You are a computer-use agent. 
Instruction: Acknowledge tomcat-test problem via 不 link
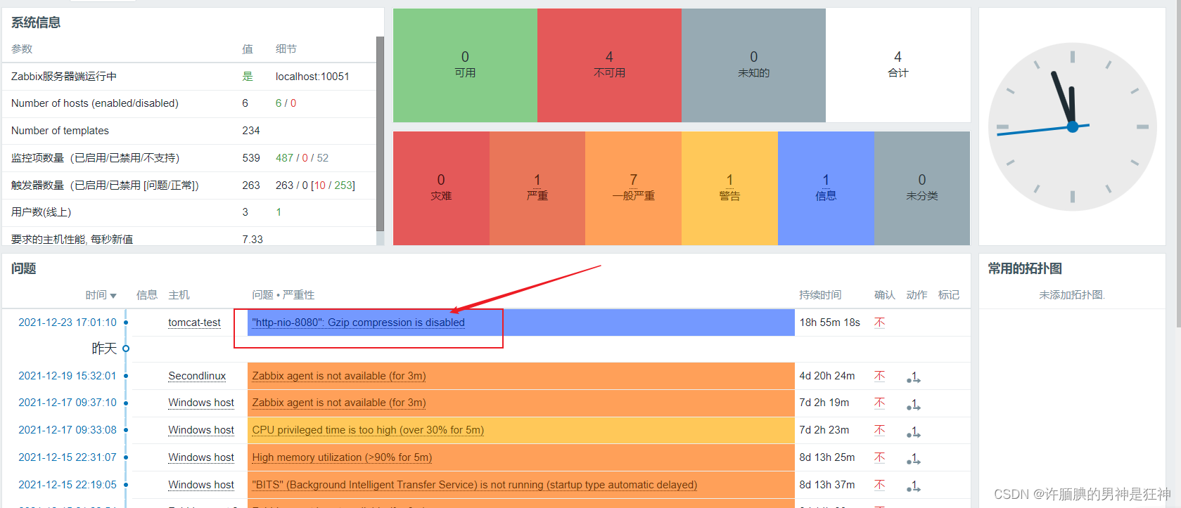880,323
